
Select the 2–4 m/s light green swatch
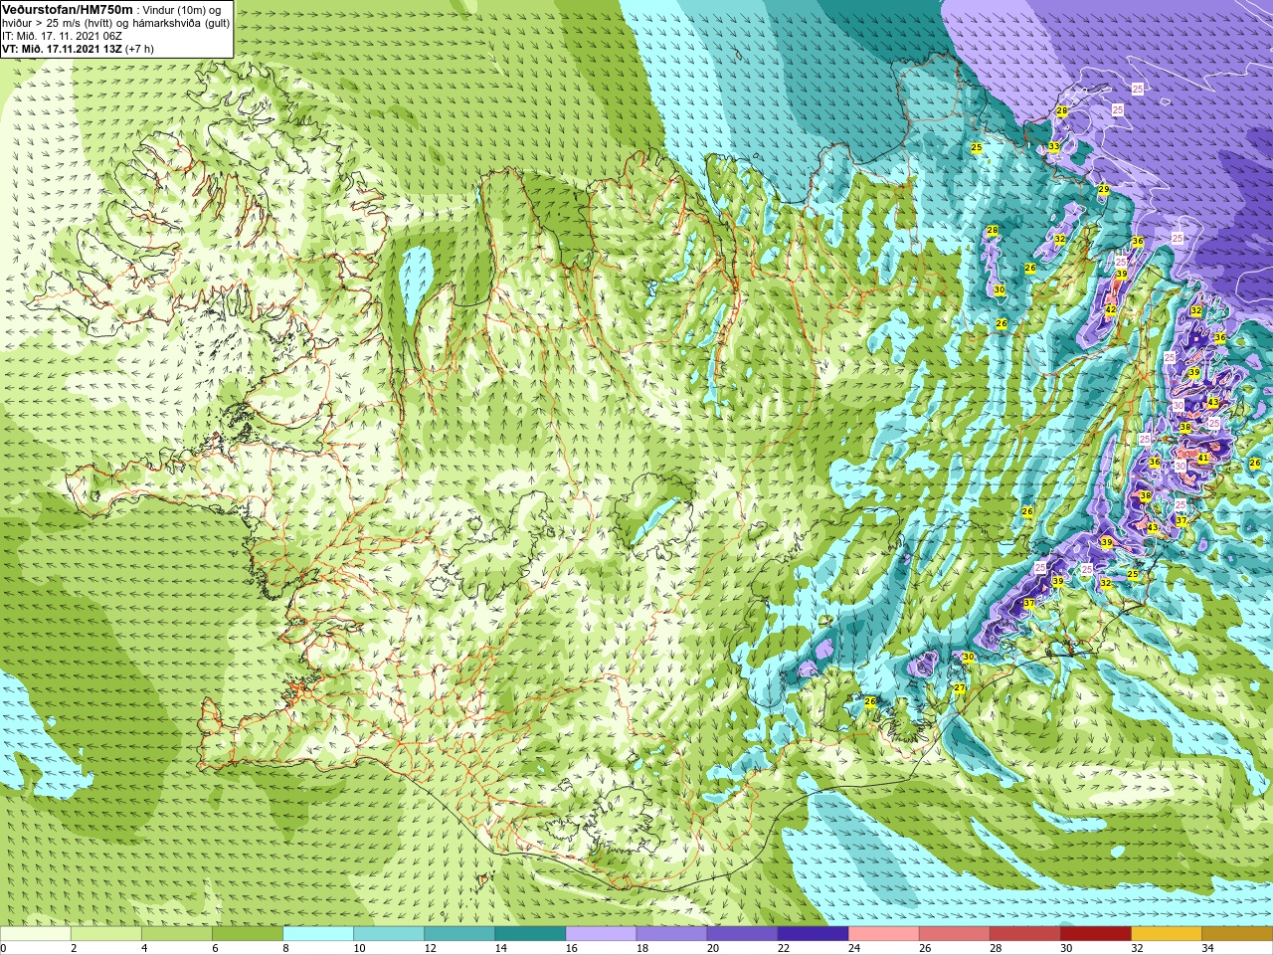[x=106, y=934]
